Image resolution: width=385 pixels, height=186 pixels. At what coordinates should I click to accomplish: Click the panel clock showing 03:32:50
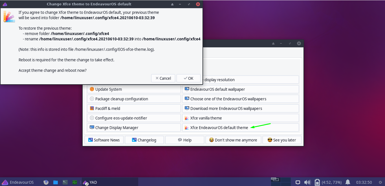(x=364, y=182)
